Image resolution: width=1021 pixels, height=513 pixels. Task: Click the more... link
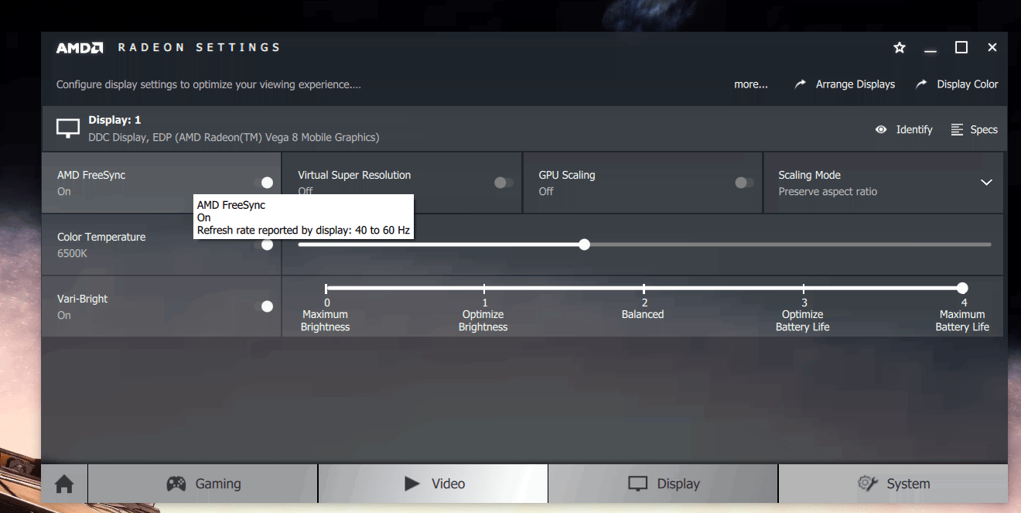pyautogui.click(x=751, y=84)
